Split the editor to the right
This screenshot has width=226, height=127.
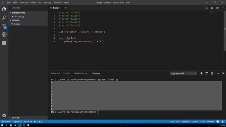(218, 8)
